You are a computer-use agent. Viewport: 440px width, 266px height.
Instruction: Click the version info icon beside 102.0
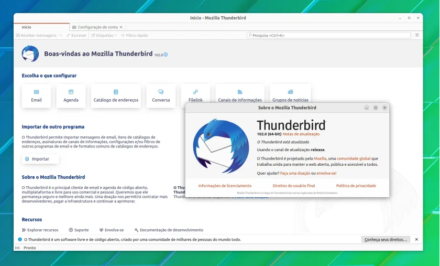coord(166,55)
